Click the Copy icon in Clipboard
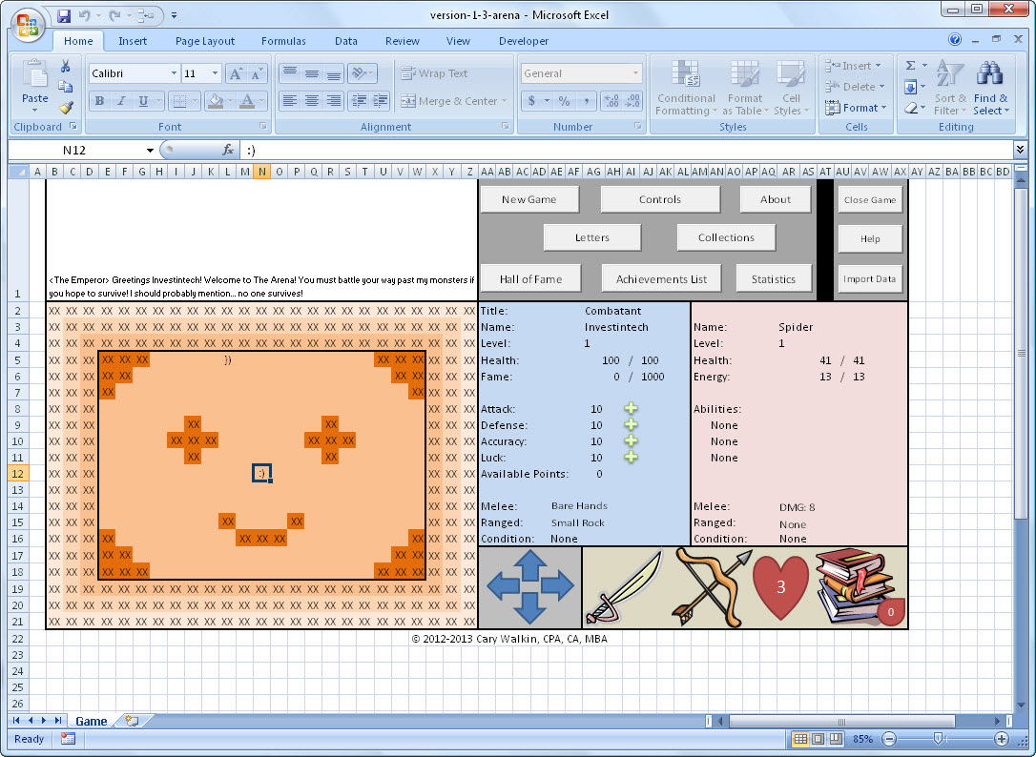The width and height of the screenshot is (1036, 757). click(66, 87)
